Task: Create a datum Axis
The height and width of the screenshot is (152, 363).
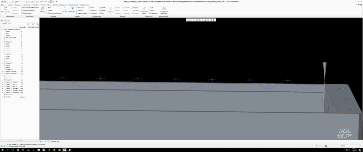Action: pos(48,8)
